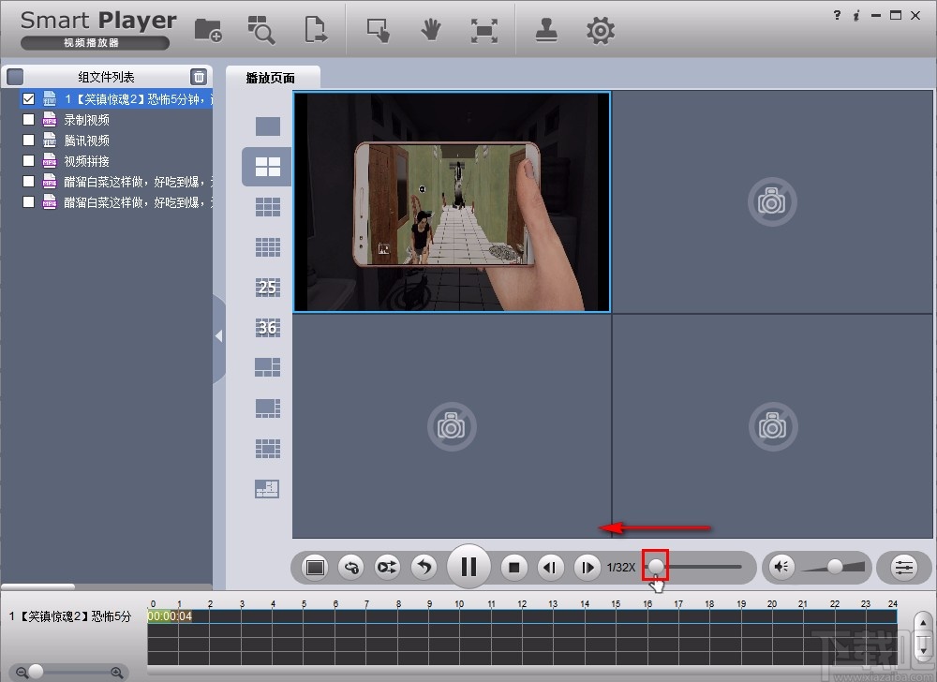Switch to the 播放页面 tab
This screenshot has width=937, height=682.
point(271,78)
